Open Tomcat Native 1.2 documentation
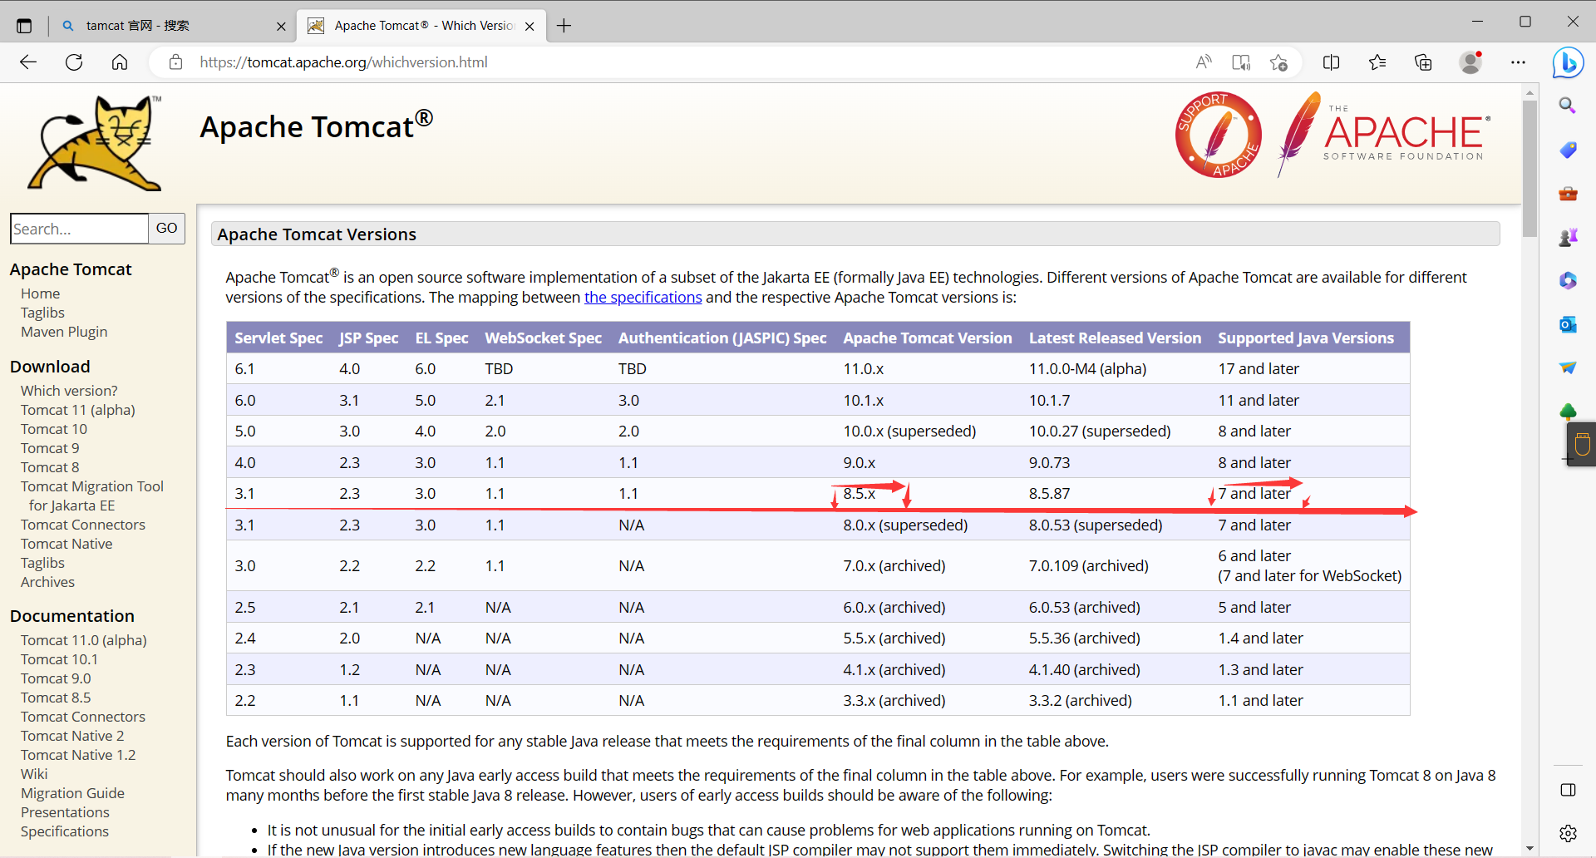 tap(78, 755)
